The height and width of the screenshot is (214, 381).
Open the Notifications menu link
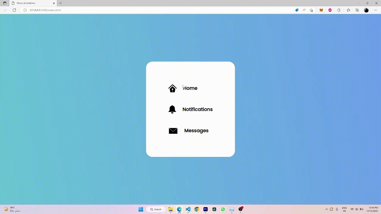[x=197, y=109]
